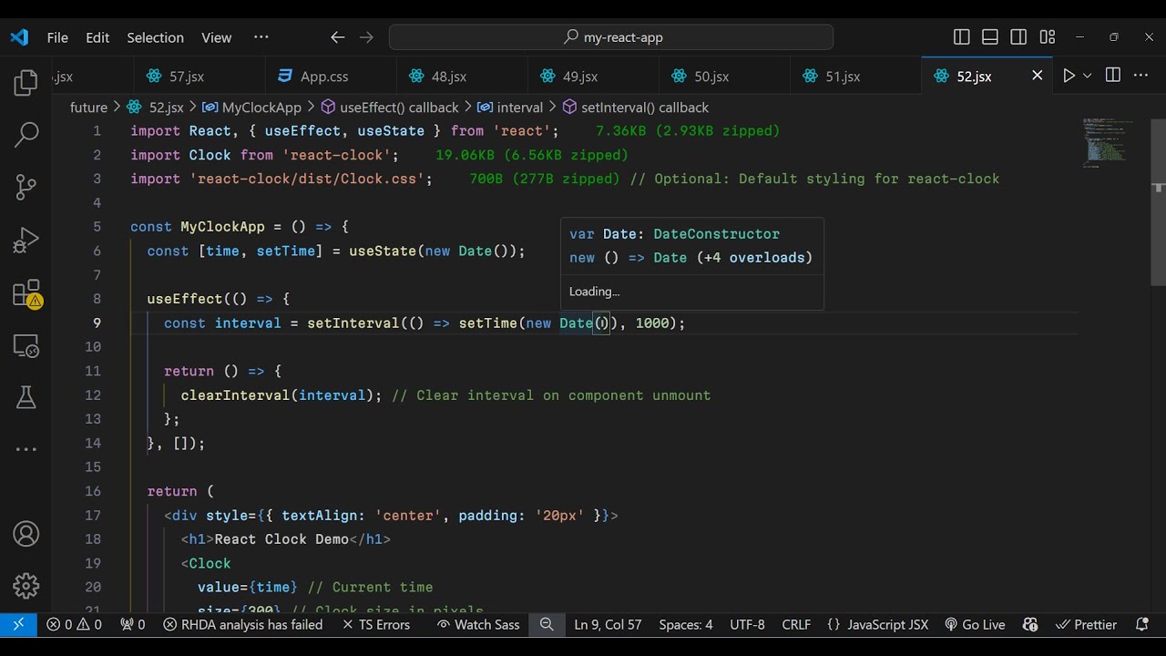Viewport: 1166px width, 656px height.
Task: Click the VS Code logo icon
Action: [x=19, y=37]
